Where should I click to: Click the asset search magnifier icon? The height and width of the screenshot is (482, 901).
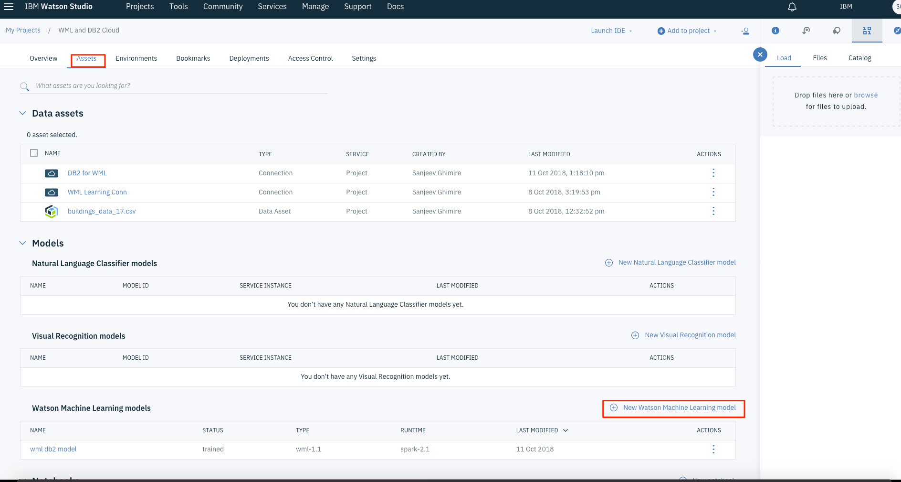pos(24,86)
